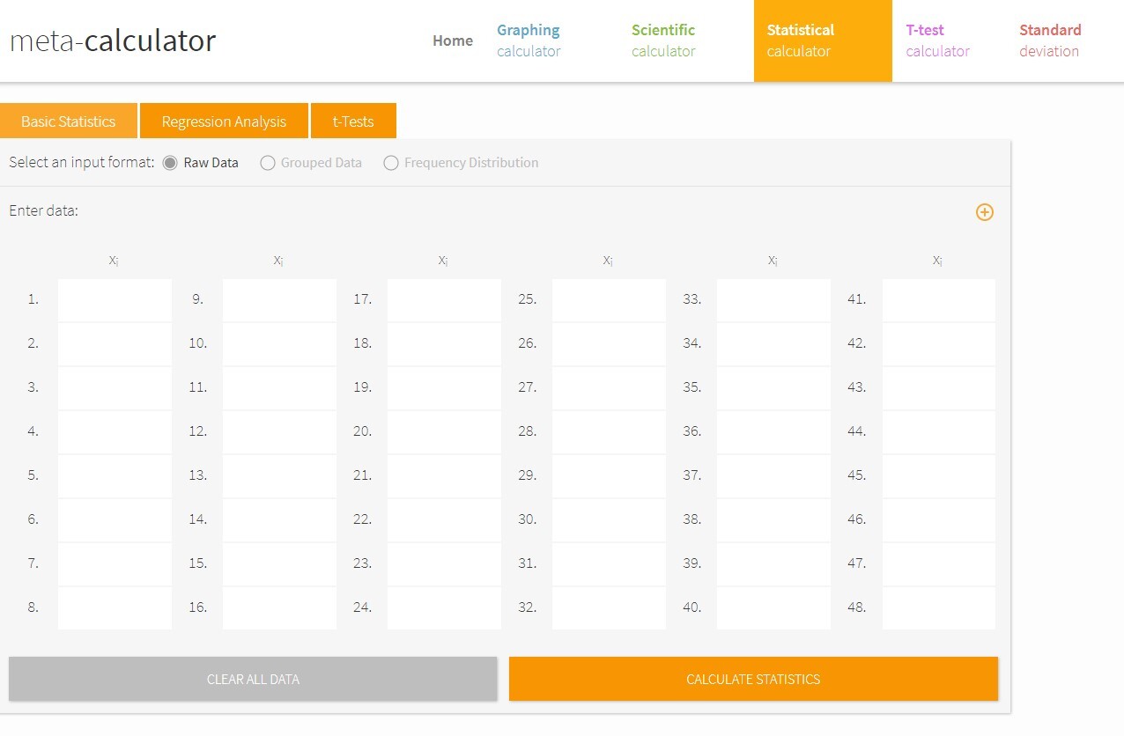This screenshot has width=1124, height=736.
Task: Select the Basic Statistics tab
Action: pos(68,121)
